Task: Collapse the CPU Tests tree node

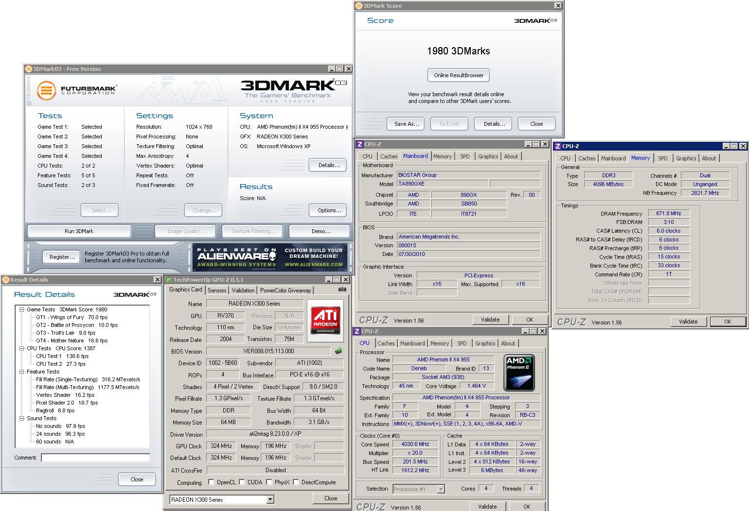Action: click(22, 348)
